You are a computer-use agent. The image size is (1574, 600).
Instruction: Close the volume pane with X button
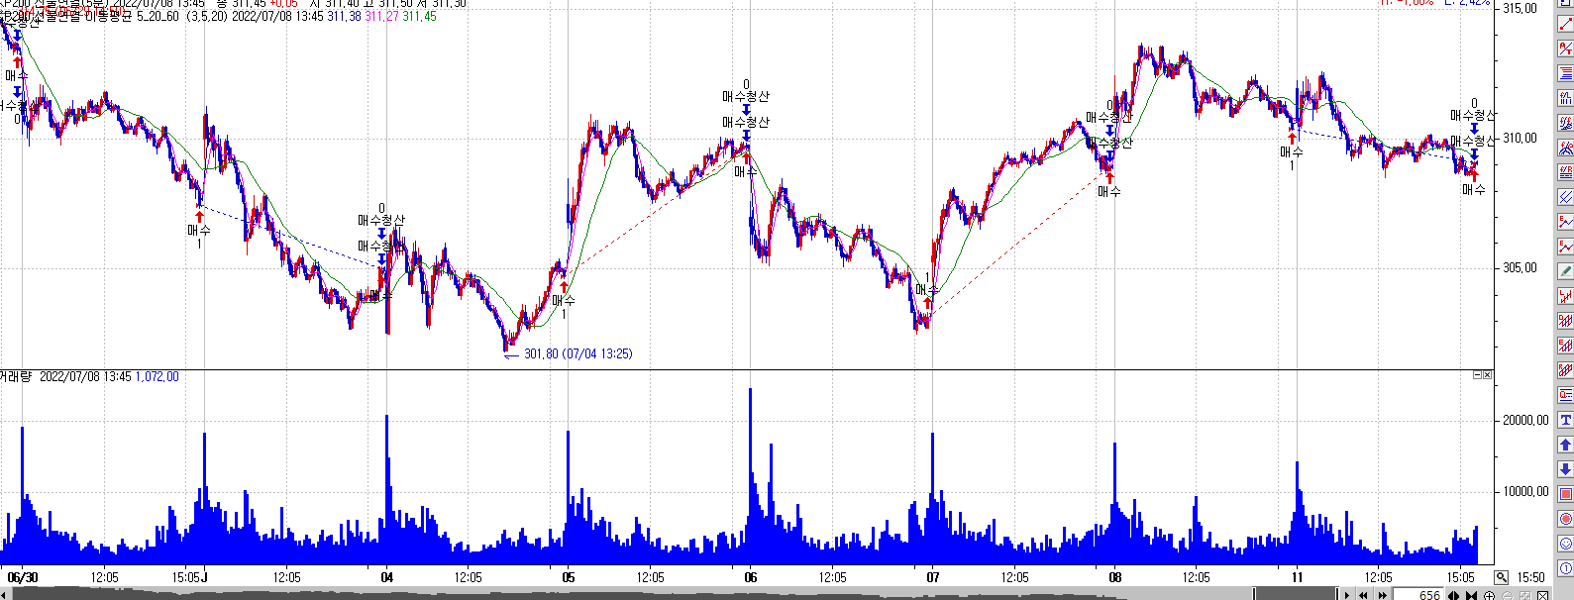[1487, 375]
